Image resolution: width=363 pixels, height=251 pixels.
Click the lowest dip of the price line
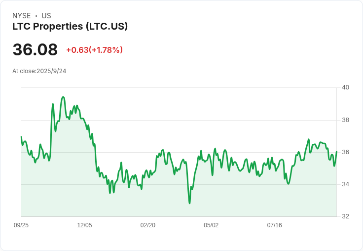[x=189, y=203]
